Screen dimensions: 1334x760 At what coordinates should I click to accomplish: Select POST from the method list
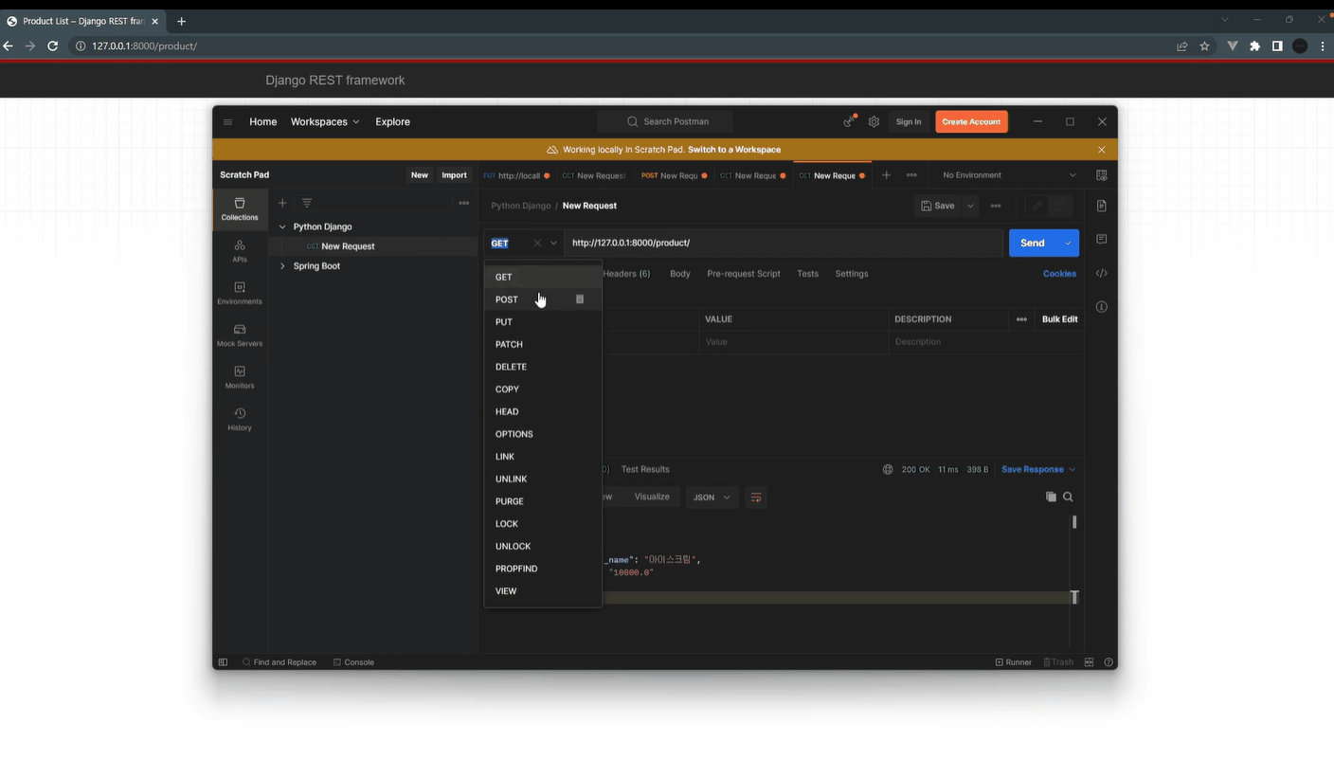point(543,299)
